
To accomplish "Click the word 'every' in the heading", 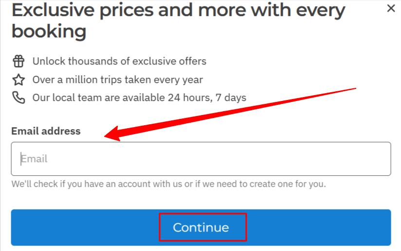I will click(320, 11).
